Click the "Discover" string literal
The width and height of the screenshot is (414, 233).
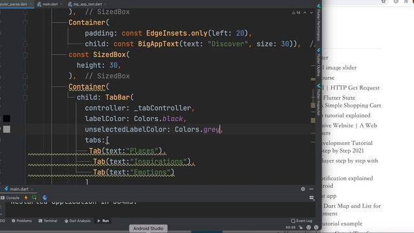(228, 44)
